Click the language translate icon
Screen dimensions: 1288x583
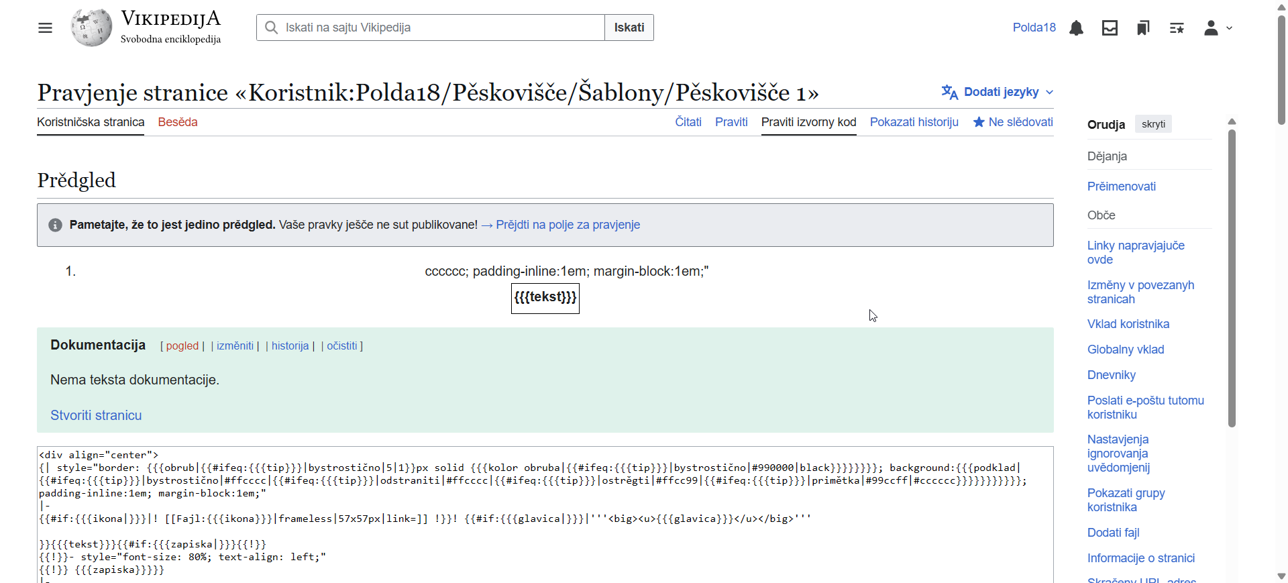click(949, 92)
